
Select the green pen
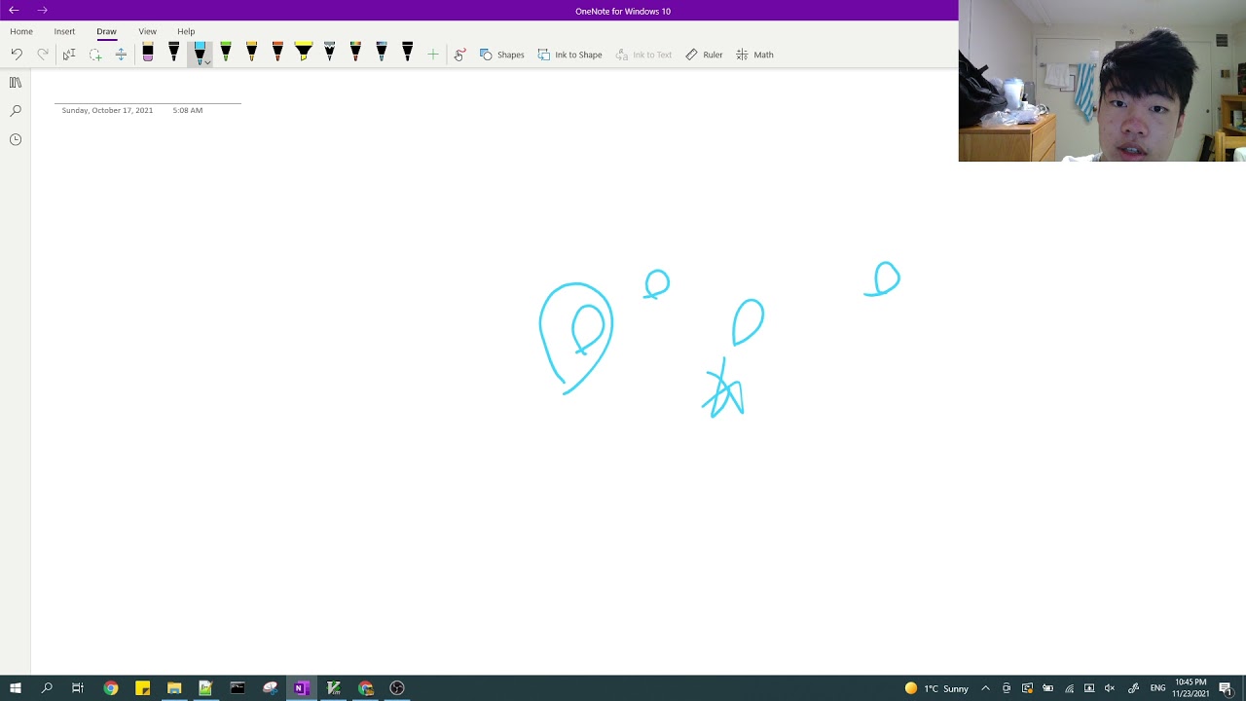(x=226, y=53)
